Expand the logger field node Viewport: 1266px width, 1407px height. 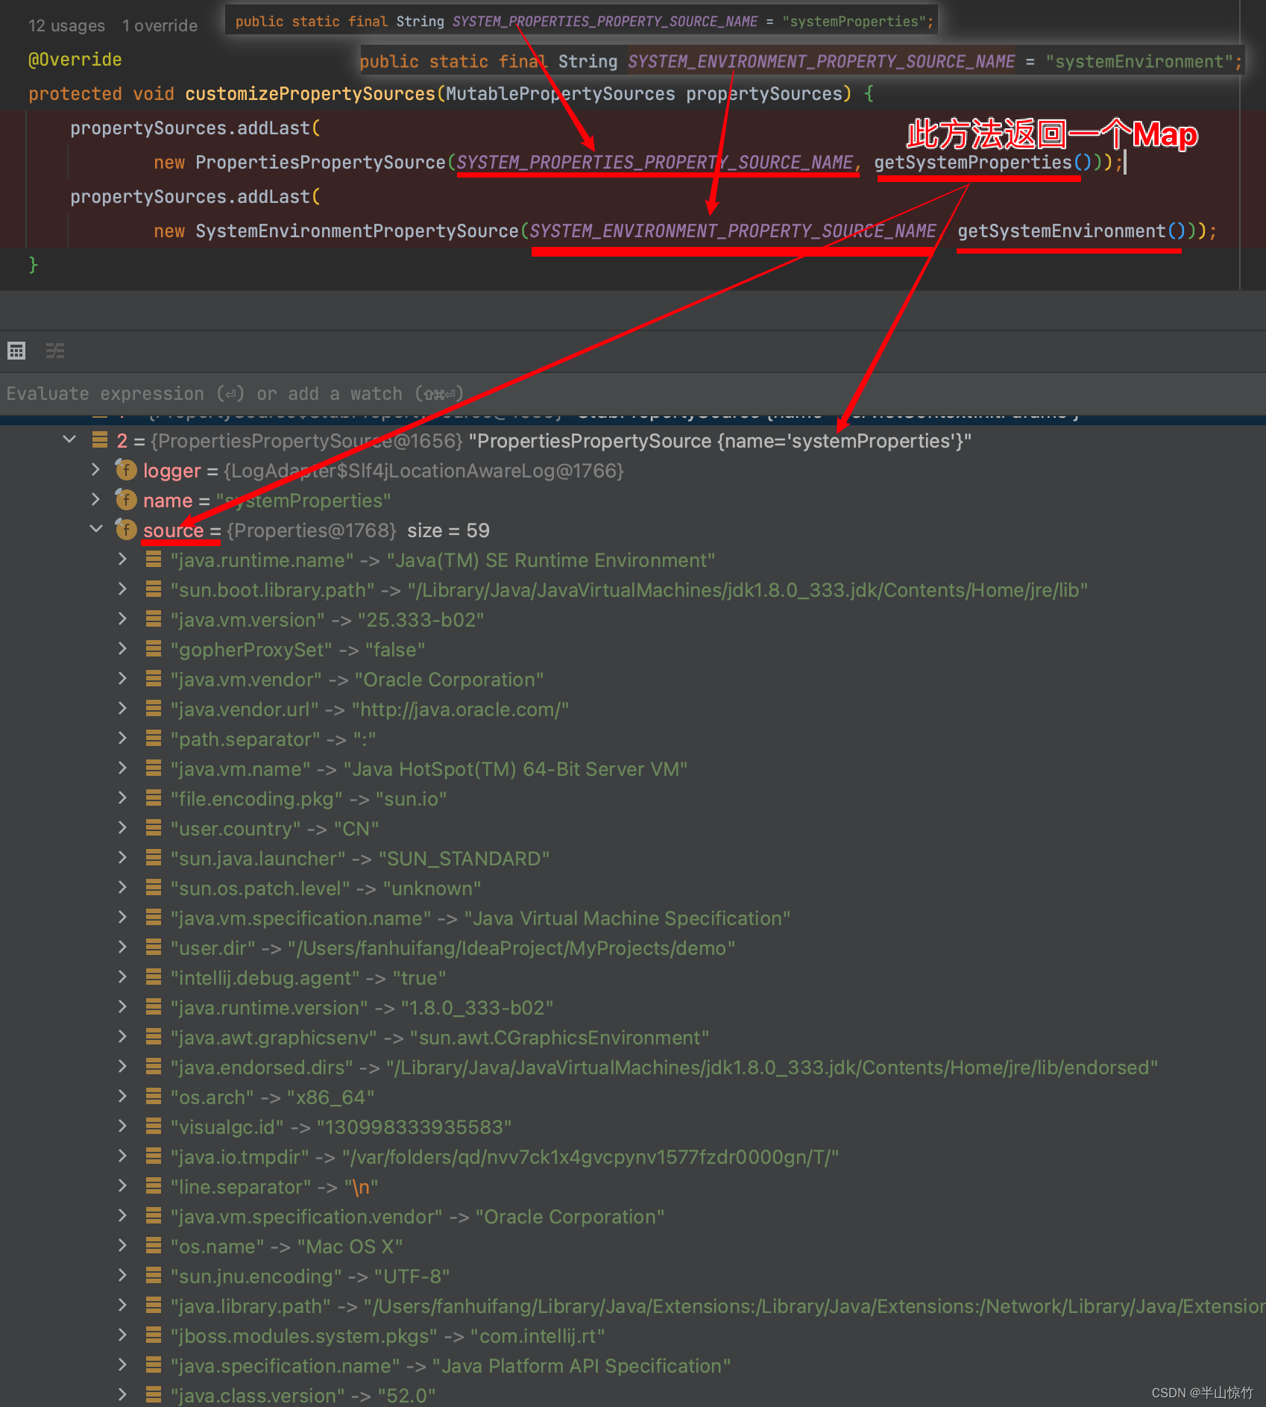[x=95, y=470]
